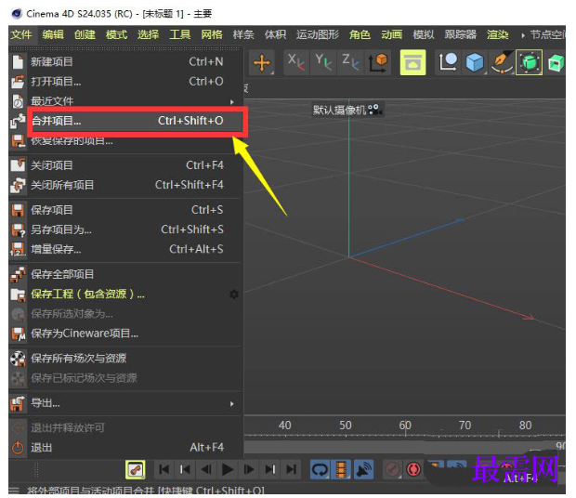This screenshot has width=576, height=498.
Task: Go to next keyframe
Action: (x=270, y=470)
